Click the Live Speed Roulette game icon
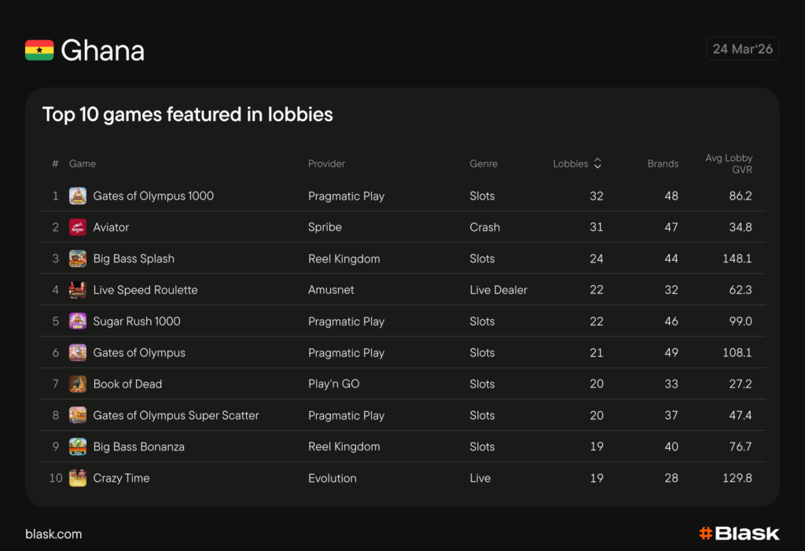805x551 pixels. point(78,290)
